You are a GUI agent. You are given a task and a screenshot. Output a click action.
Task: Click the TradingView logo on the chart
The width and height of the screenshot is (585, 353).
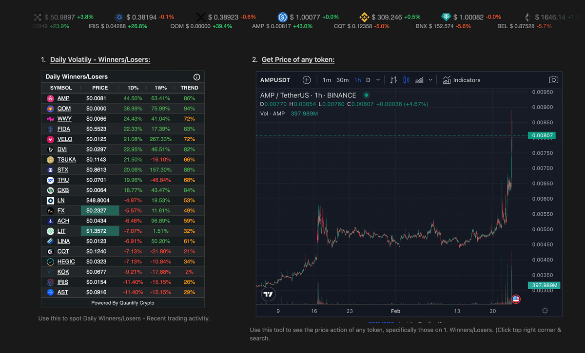point(268,294)
